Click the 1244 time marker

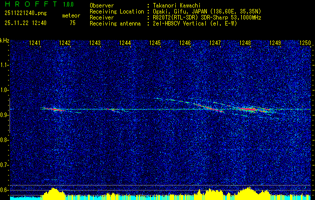pos(125,43)
